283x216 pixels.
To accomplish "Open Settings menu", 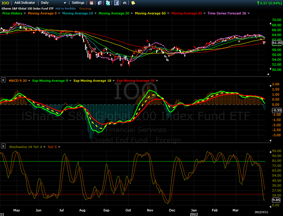I will pyautogui.click(x=78, y=3).
